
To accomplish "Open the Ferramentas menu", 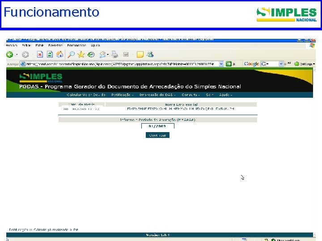I will pos(76,45).
